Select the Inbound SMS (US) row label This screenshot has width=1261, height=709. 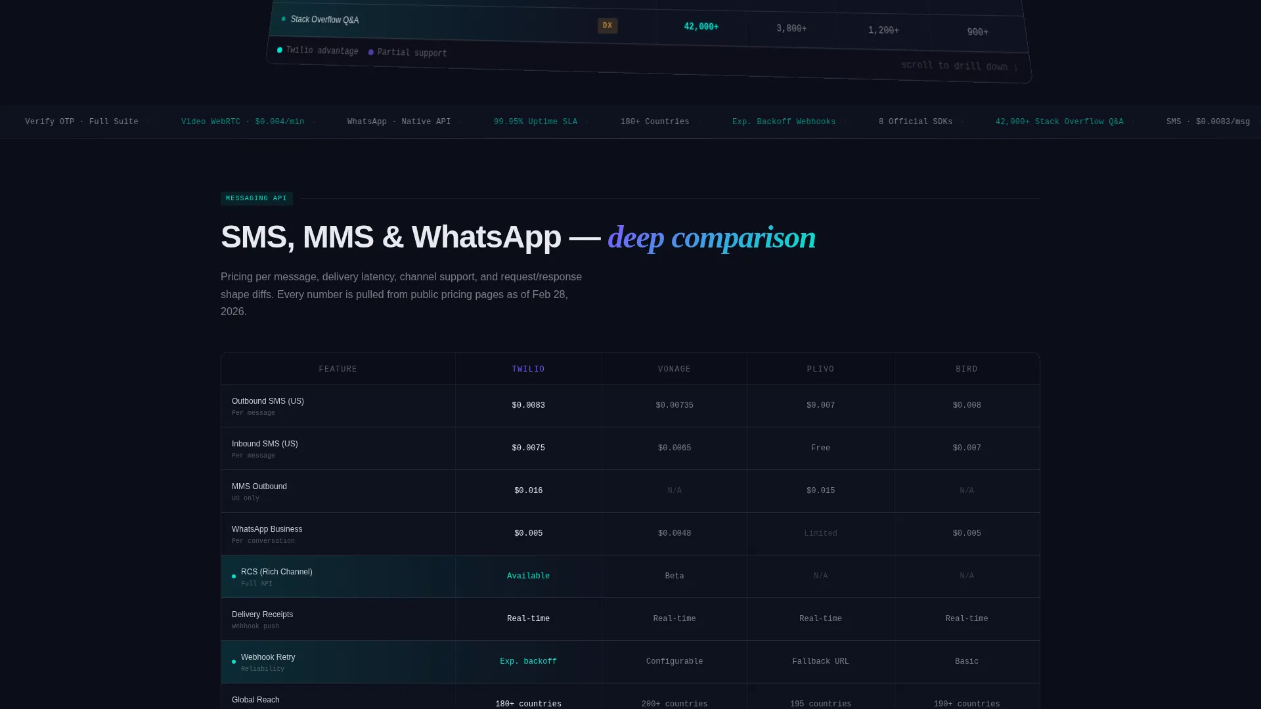(x=265, y=444)
